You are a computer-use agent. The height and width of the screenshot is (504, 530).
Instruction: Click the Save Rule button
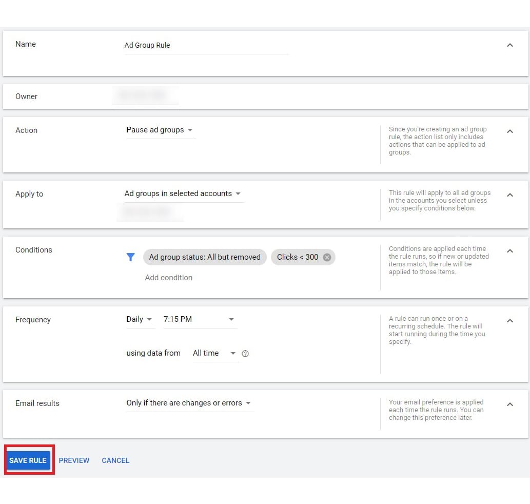pos(28,460)
